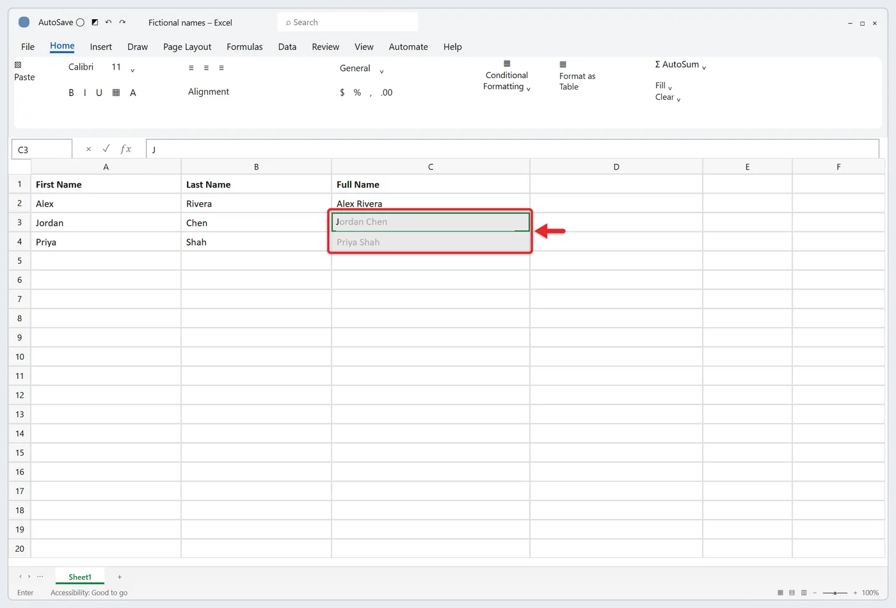Click the Alignment group label

coord(209,92)
